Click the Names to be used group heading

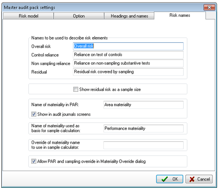click(70, 38)
